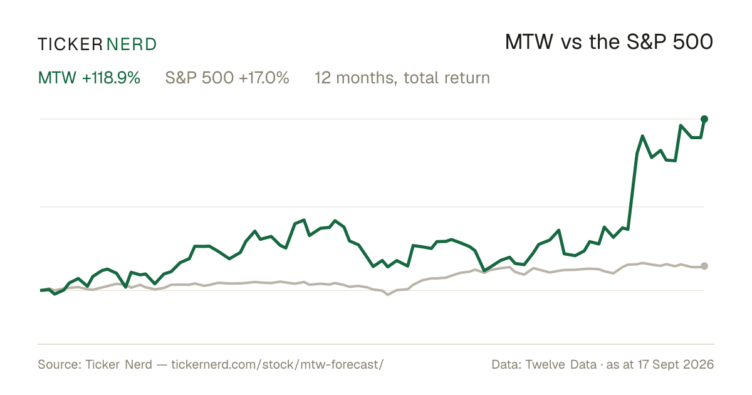This screenshot has width=752, height=395.
Task: Click the green MTW line endpoint dot
Action: (x=704, y=118)
